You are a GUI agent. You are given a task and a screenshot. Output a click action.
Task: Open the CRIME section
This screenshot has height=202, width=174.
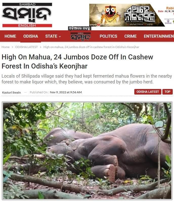(130, 36)
